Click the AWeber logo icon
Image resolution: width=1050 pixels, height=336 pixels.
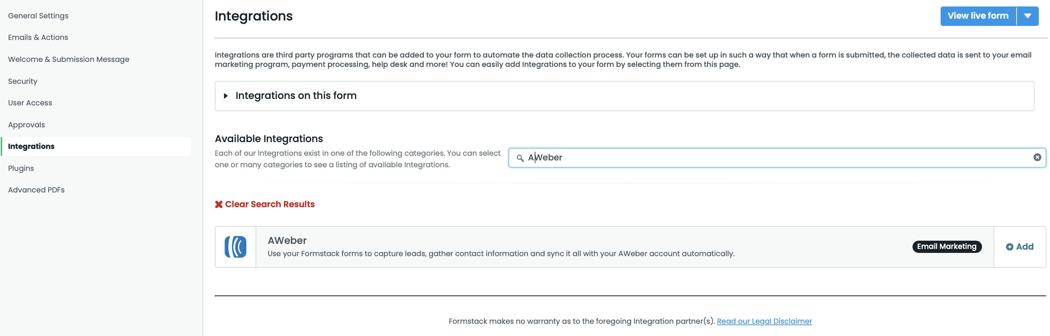point(235,247)
